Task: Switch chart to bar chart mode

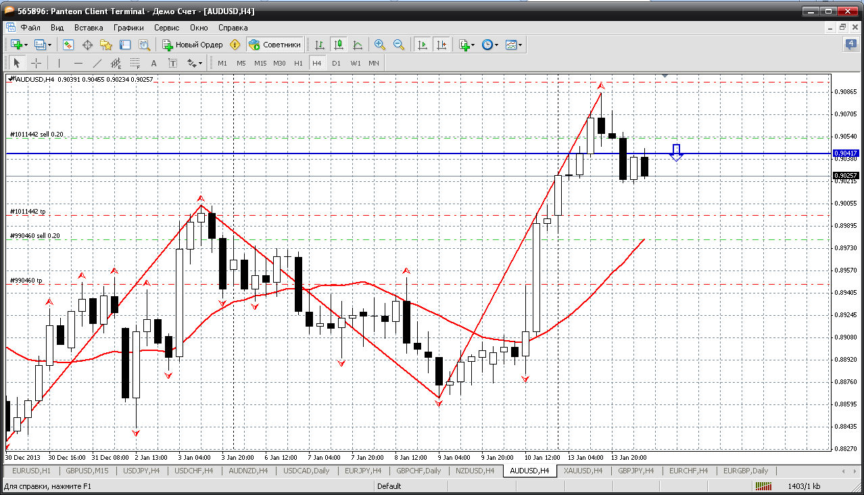Action: 320,45
